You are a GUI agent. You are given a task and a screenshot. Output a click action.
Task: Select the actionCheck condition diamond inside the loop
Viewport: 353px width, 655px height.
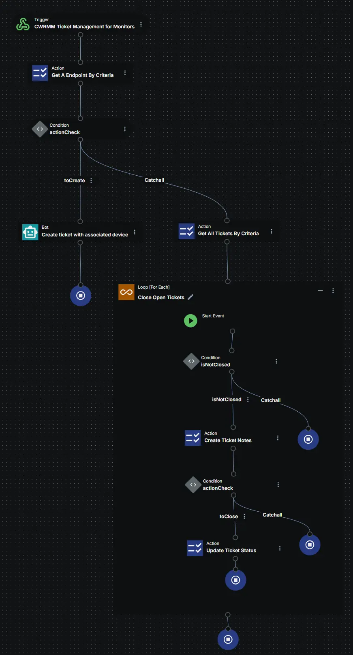[193, 485]
